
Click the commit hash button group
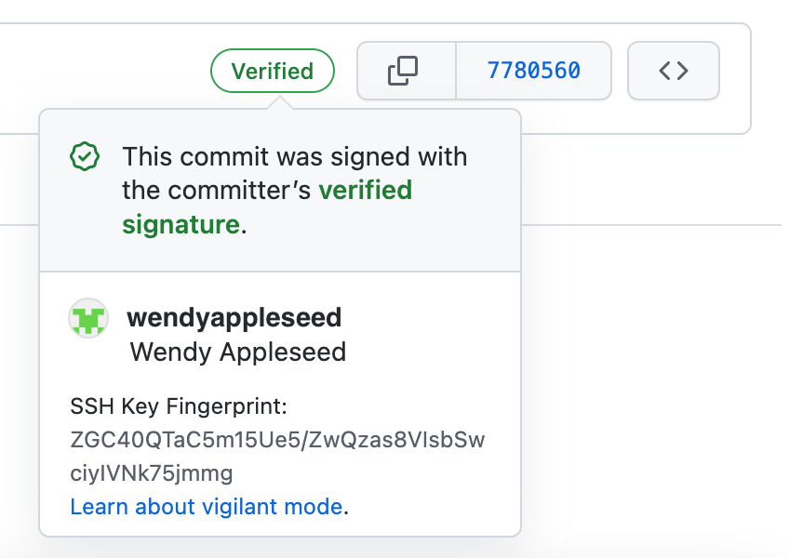click(533, 70)
